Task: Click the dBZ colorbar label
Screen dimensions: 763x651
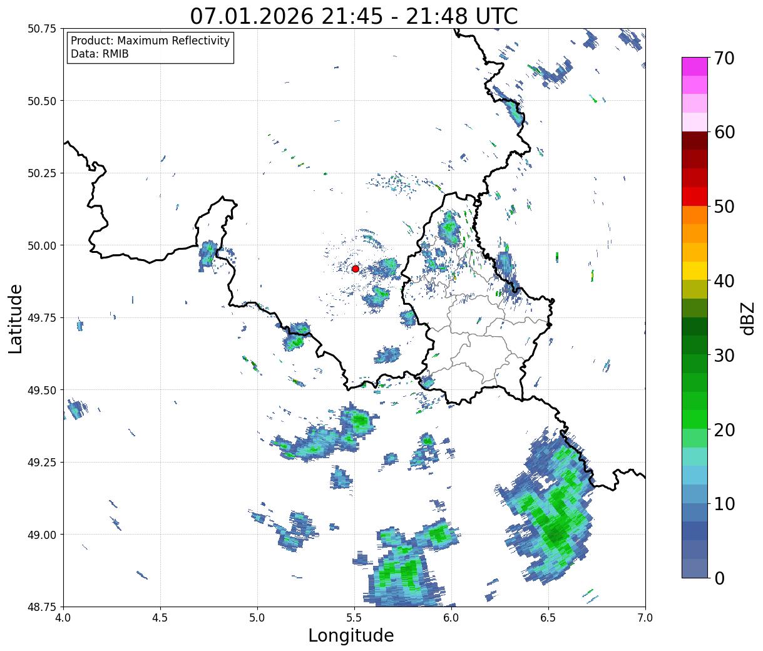Action: click(747, 318)
